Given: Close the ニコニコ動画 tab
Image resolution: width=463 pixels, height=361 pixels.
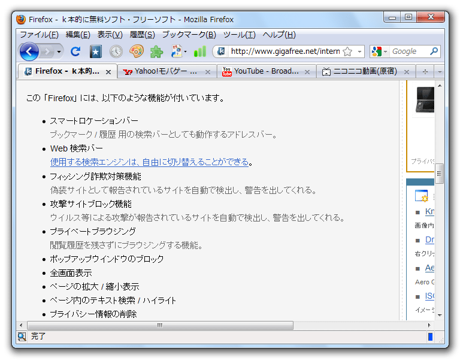Looking at the screenshot, I should 407,72.
